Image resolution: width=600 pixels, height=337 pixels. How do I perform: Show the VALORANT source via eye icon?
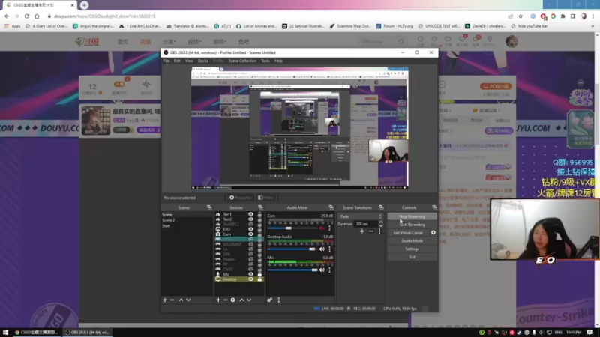pos(250,244)
